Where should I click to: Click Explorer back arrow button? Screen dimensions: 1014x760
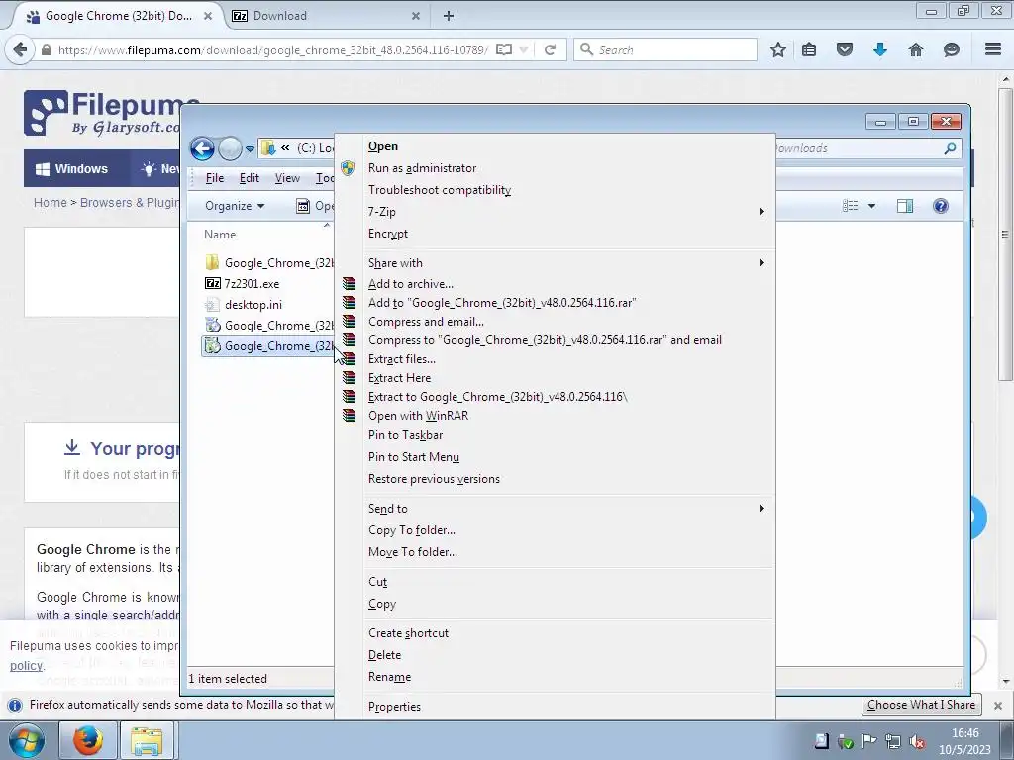coord(202,148)
